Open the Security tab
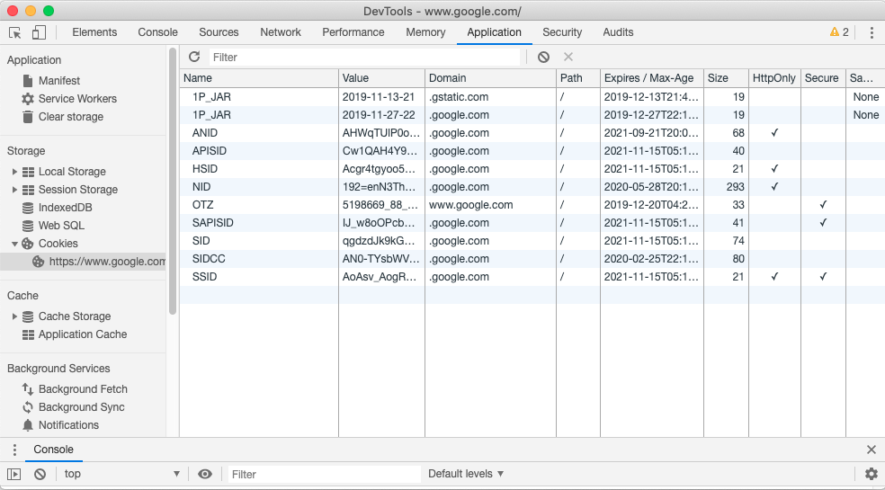 click(562, 32)
